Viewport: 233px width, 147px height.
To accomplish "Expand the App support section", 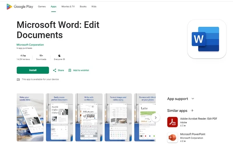I will pyautogui.click(x=193, y=99).
